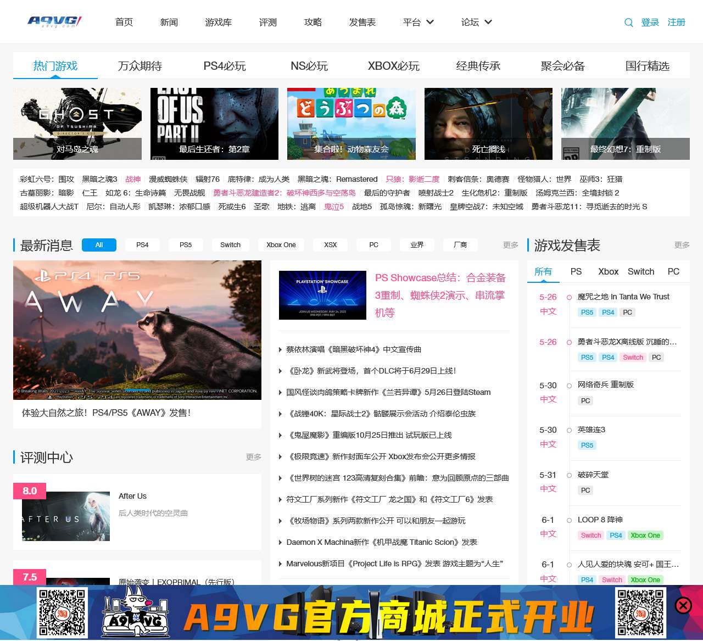
Task: Open the 死亡搁浅 thumbnail
Action: point(488,124)
